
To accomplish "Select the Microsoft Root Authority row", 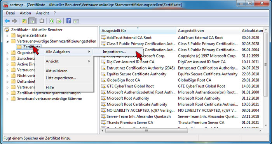I will (x=181, y=98).
